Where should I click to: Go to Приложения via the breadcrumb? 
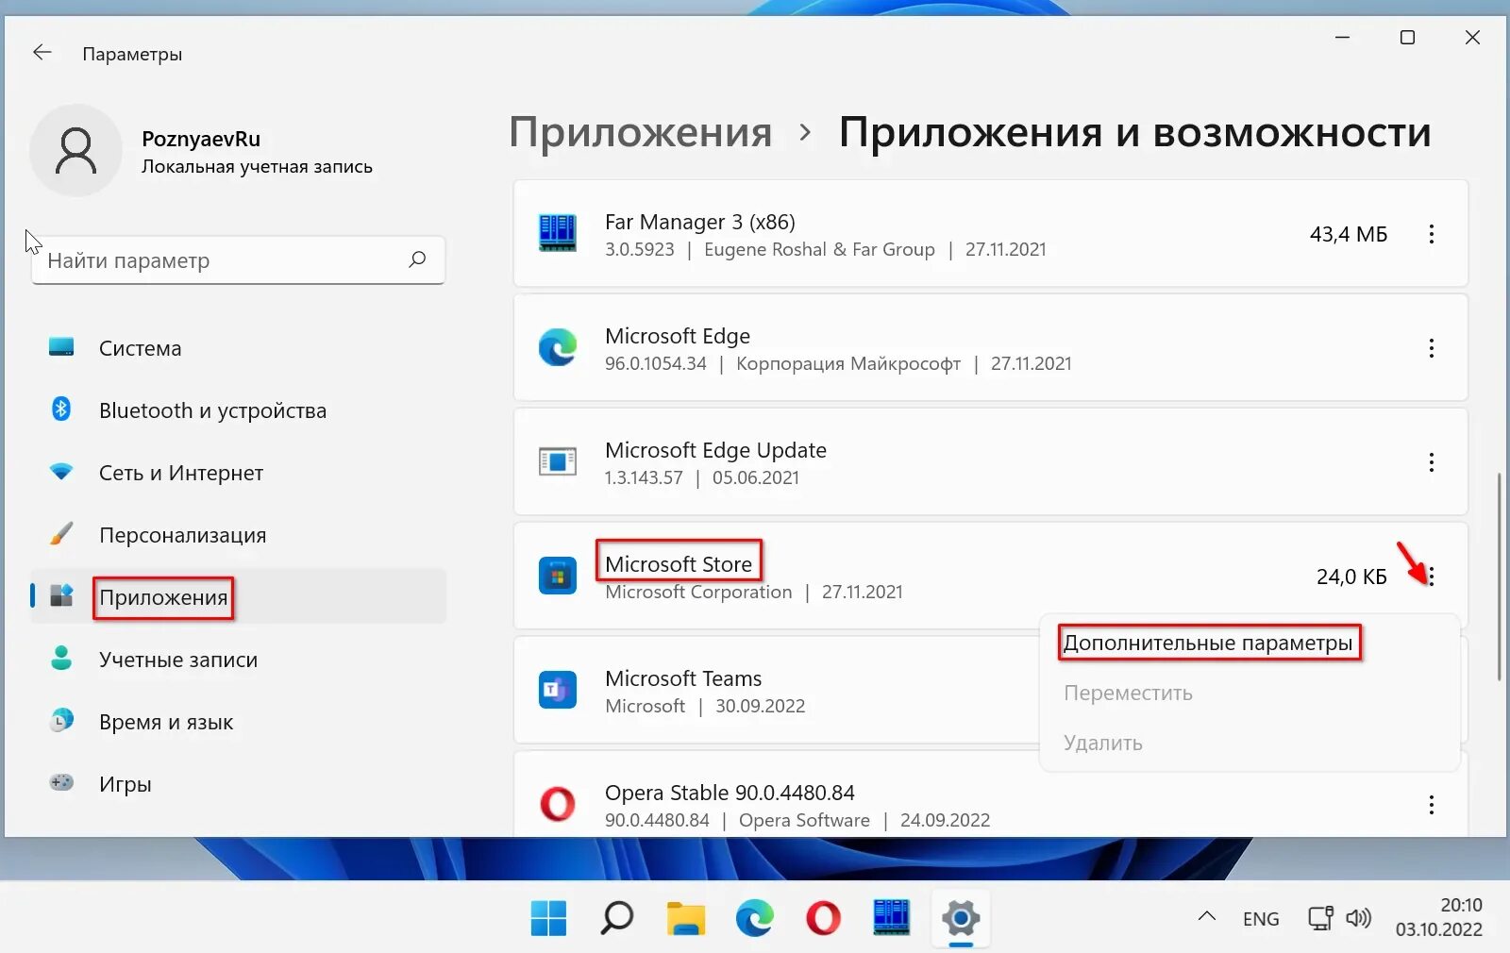pos(640,132)
